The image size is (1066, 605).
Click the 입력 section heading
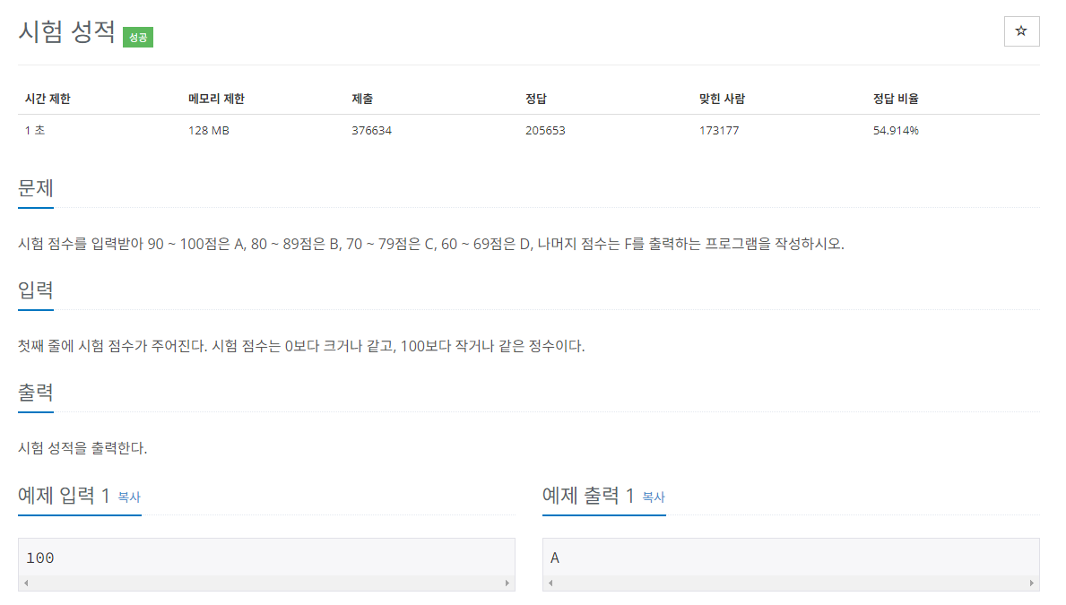point(35,290)
